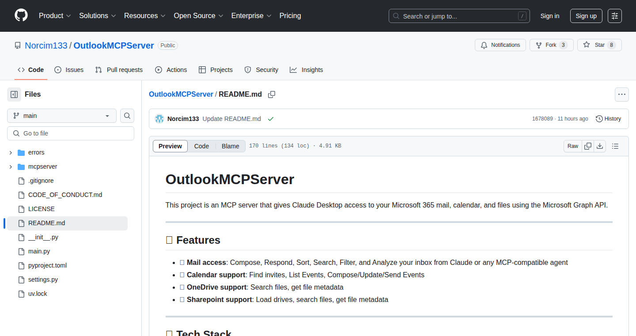Screen dimensions: 636x336
Task: Download the raw file icon
Action: coord(600,146)
